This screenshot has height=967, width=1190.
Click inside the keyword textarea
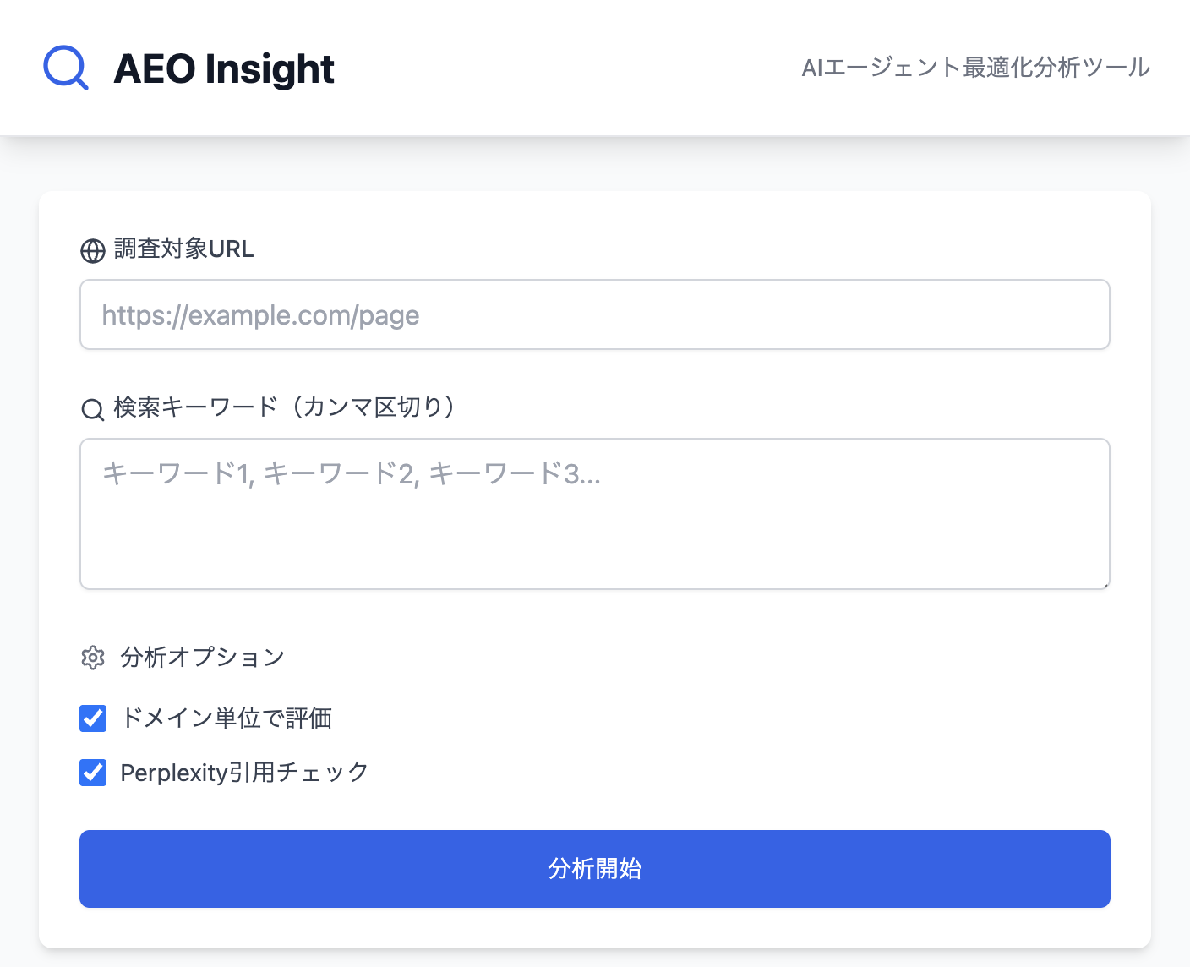point(594,513)
